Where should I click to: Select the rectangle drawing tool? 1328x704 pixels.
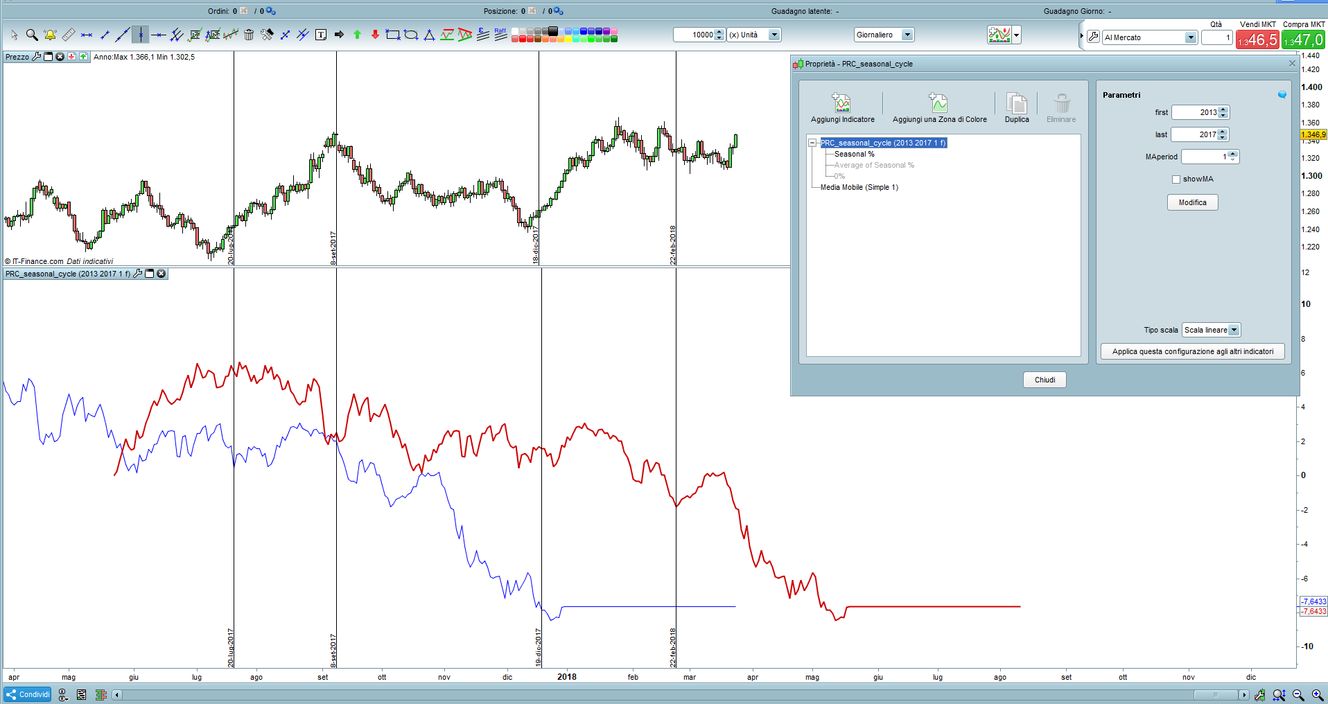coord(393,35)
